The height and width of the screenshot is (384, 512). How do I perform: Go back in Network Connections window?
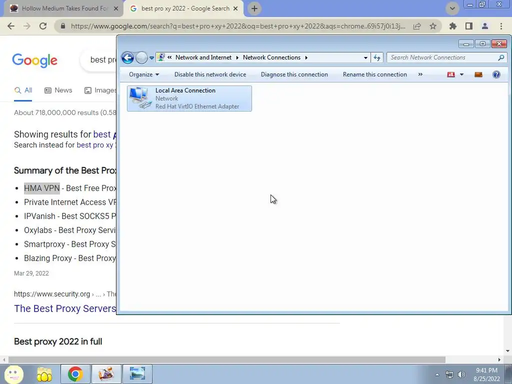coord(127,58)
